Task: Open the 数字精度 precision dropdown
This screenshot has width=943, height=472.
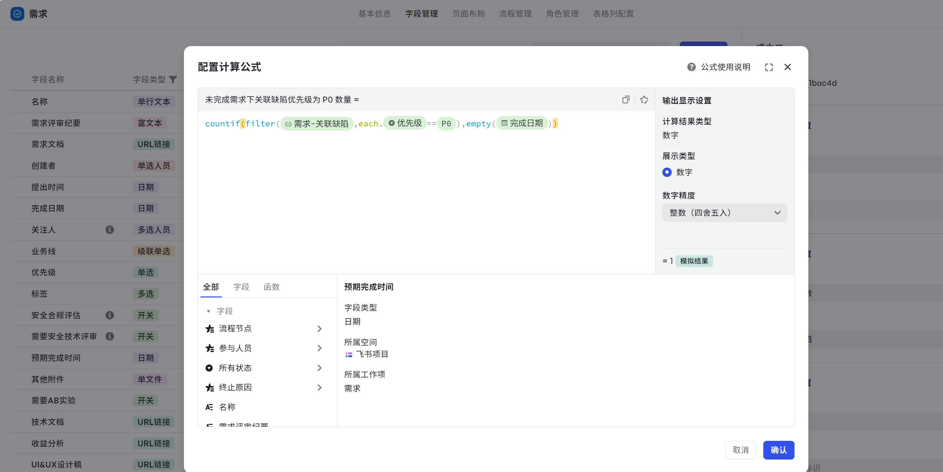Action: 724,213
